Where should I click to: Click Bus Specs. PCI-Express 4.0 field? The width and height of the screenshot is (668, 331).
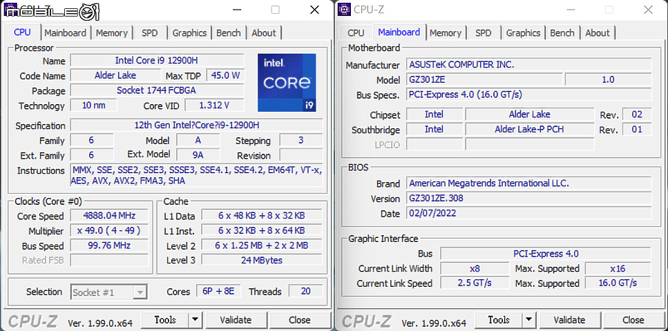pos(528,94)
